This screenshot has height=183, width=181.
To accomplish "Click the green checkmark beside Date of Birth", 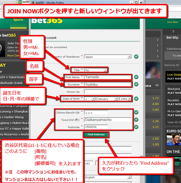I will pyautogui.click(x=136, y=99).
